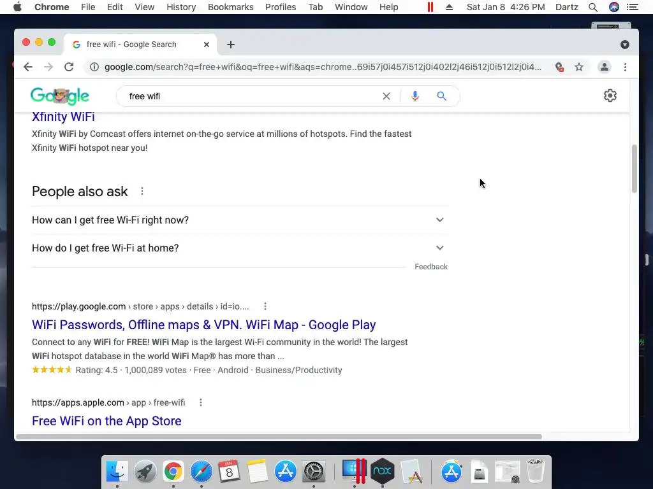Screen dimensions: 653x489
Task: Open the blocked cookies eye icon
Action: pos(559,67)
